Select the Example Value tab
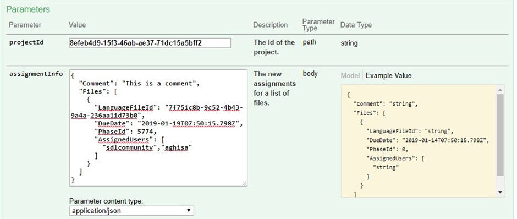The width and height of the screenshot is (517, 219). (x=388, y=75)
